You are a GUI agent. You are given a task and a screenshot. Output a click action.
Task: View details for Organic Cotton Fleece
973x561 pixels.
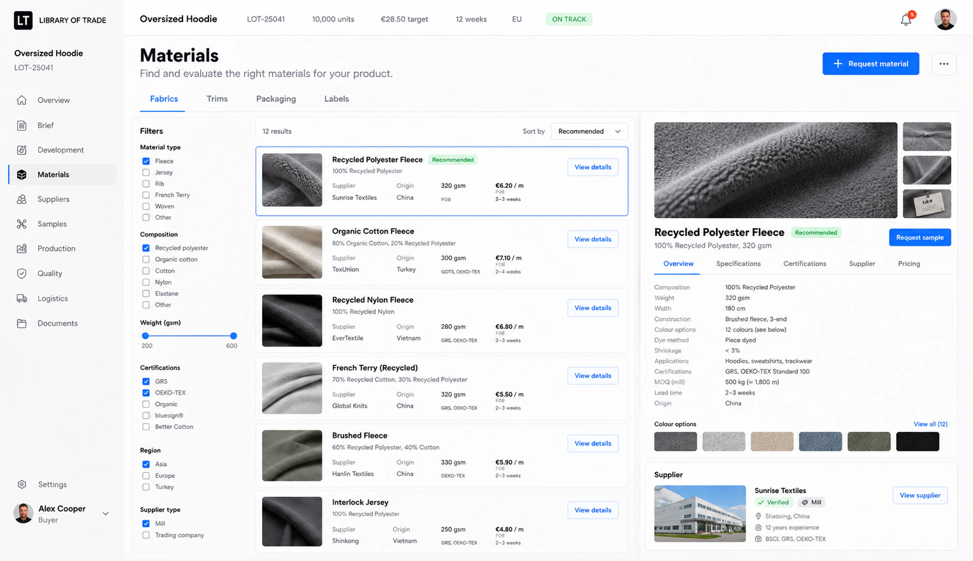[x=593, y=239]
